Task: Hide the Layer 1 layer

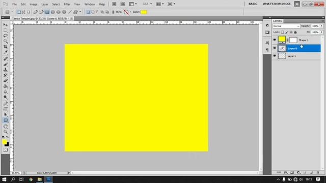Action: (275, 56)
